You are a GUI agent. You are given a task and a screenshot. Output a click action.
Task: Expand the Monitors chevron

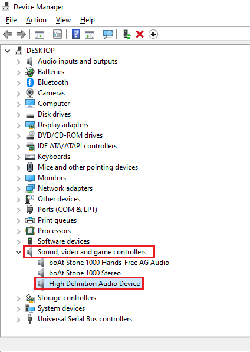tap(19, 178)
